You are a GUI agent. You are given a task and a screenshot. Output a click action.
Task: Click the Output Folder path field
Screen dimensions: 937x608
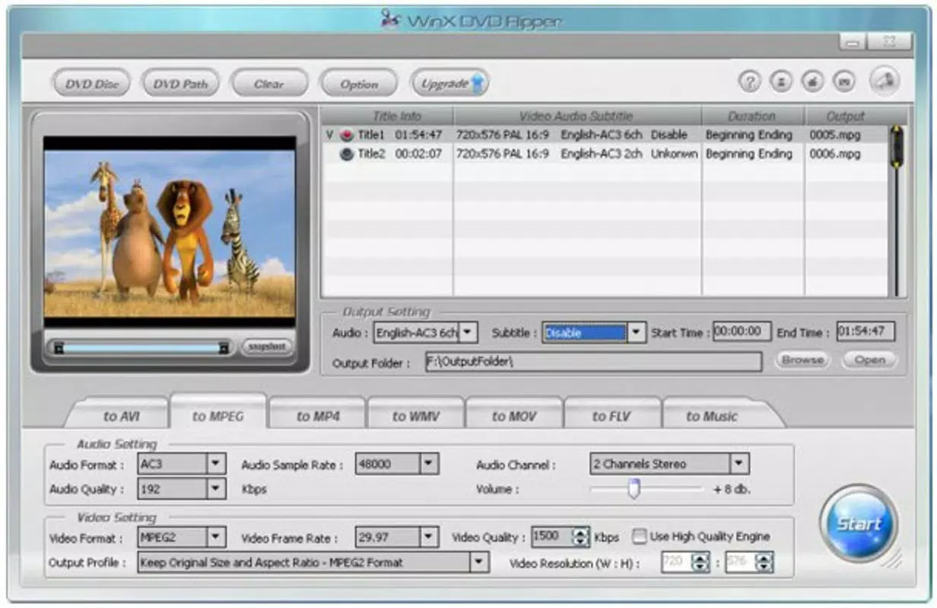[x=593, y=362]
